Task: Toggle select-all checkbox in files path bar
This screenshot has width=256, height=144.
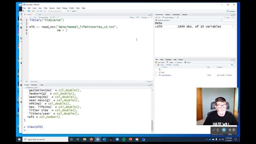Action: (156, 65)
